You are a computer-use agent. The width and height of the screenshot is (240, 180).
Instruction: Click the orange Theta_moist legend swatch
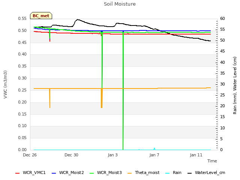tap(129, 173)
